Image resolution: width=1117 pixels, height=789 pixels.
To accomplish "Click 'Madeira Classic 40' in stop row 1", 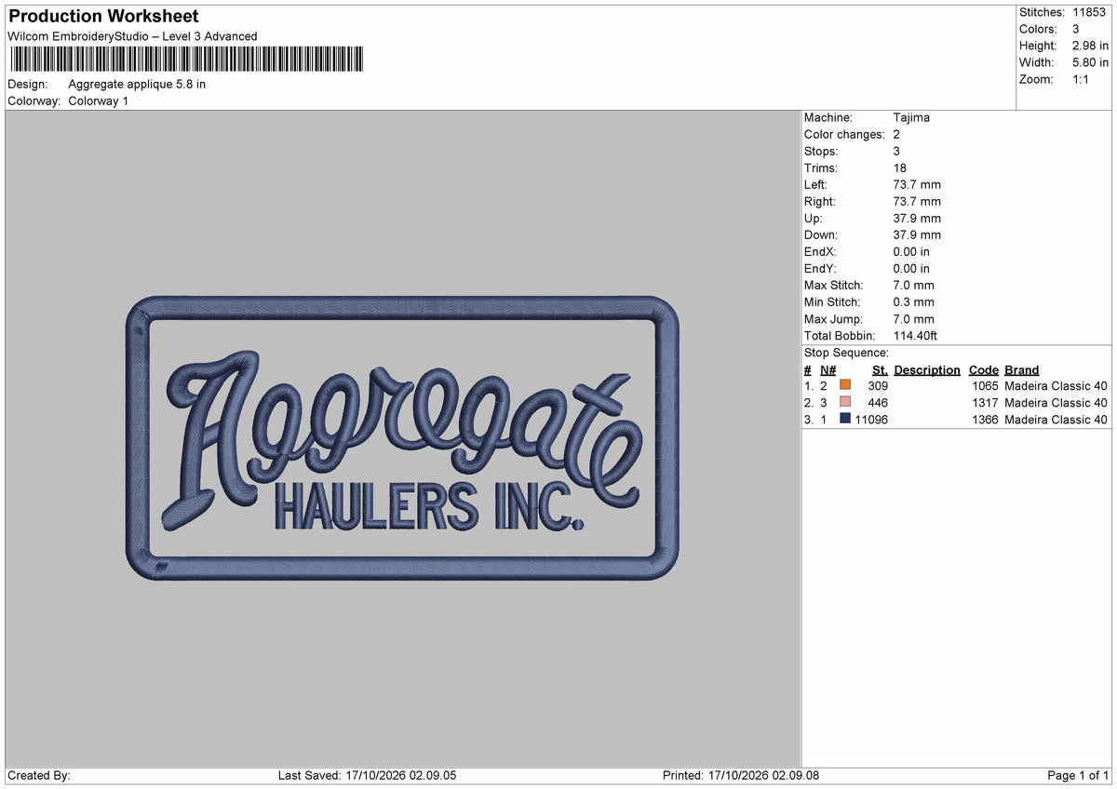I will pos(1056,386).
